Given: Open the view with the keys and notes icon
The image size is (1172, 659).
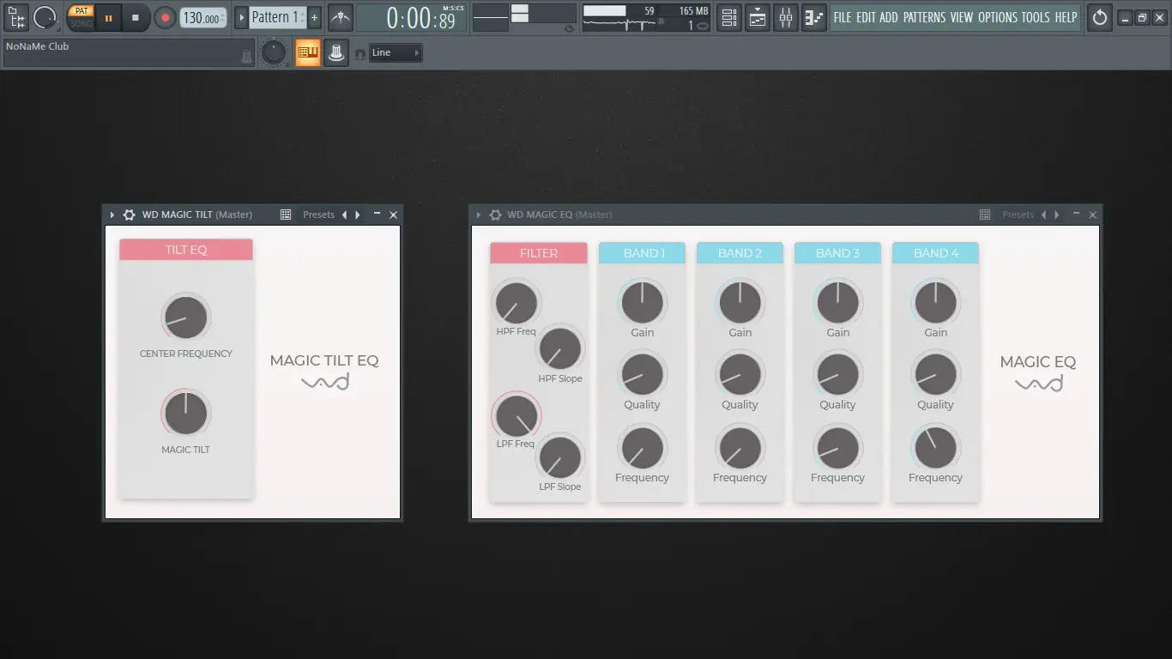Looking at the screenshot, I should point(814,17).
